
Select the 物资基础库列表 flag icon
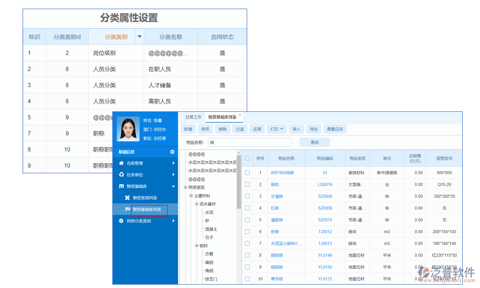pyautogui.click(x=129, y=209)
